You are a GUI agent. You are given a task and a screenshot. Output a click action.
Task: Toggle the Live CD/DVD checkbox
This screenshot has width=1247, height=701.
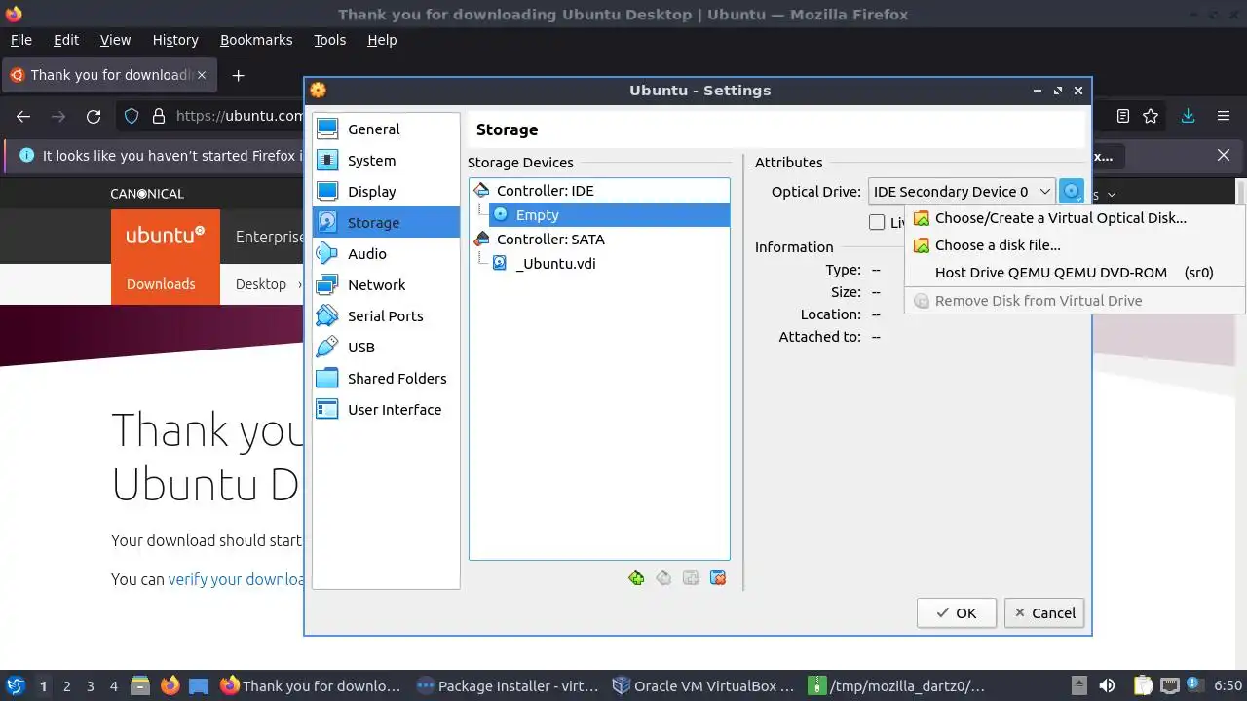point(877,223)
